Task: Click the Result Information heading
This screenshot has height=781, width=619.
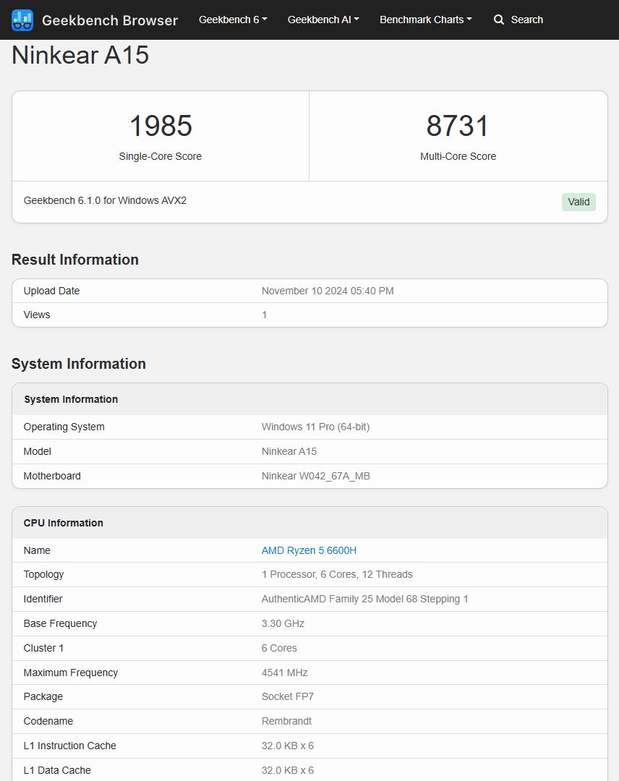Action: coord(75,260)
